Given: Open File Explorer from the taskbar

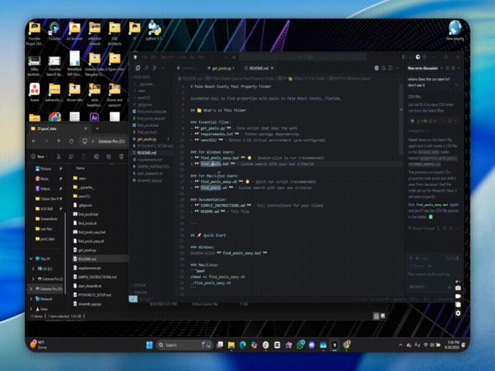Looking at the screenshot, I should point(231,345).
